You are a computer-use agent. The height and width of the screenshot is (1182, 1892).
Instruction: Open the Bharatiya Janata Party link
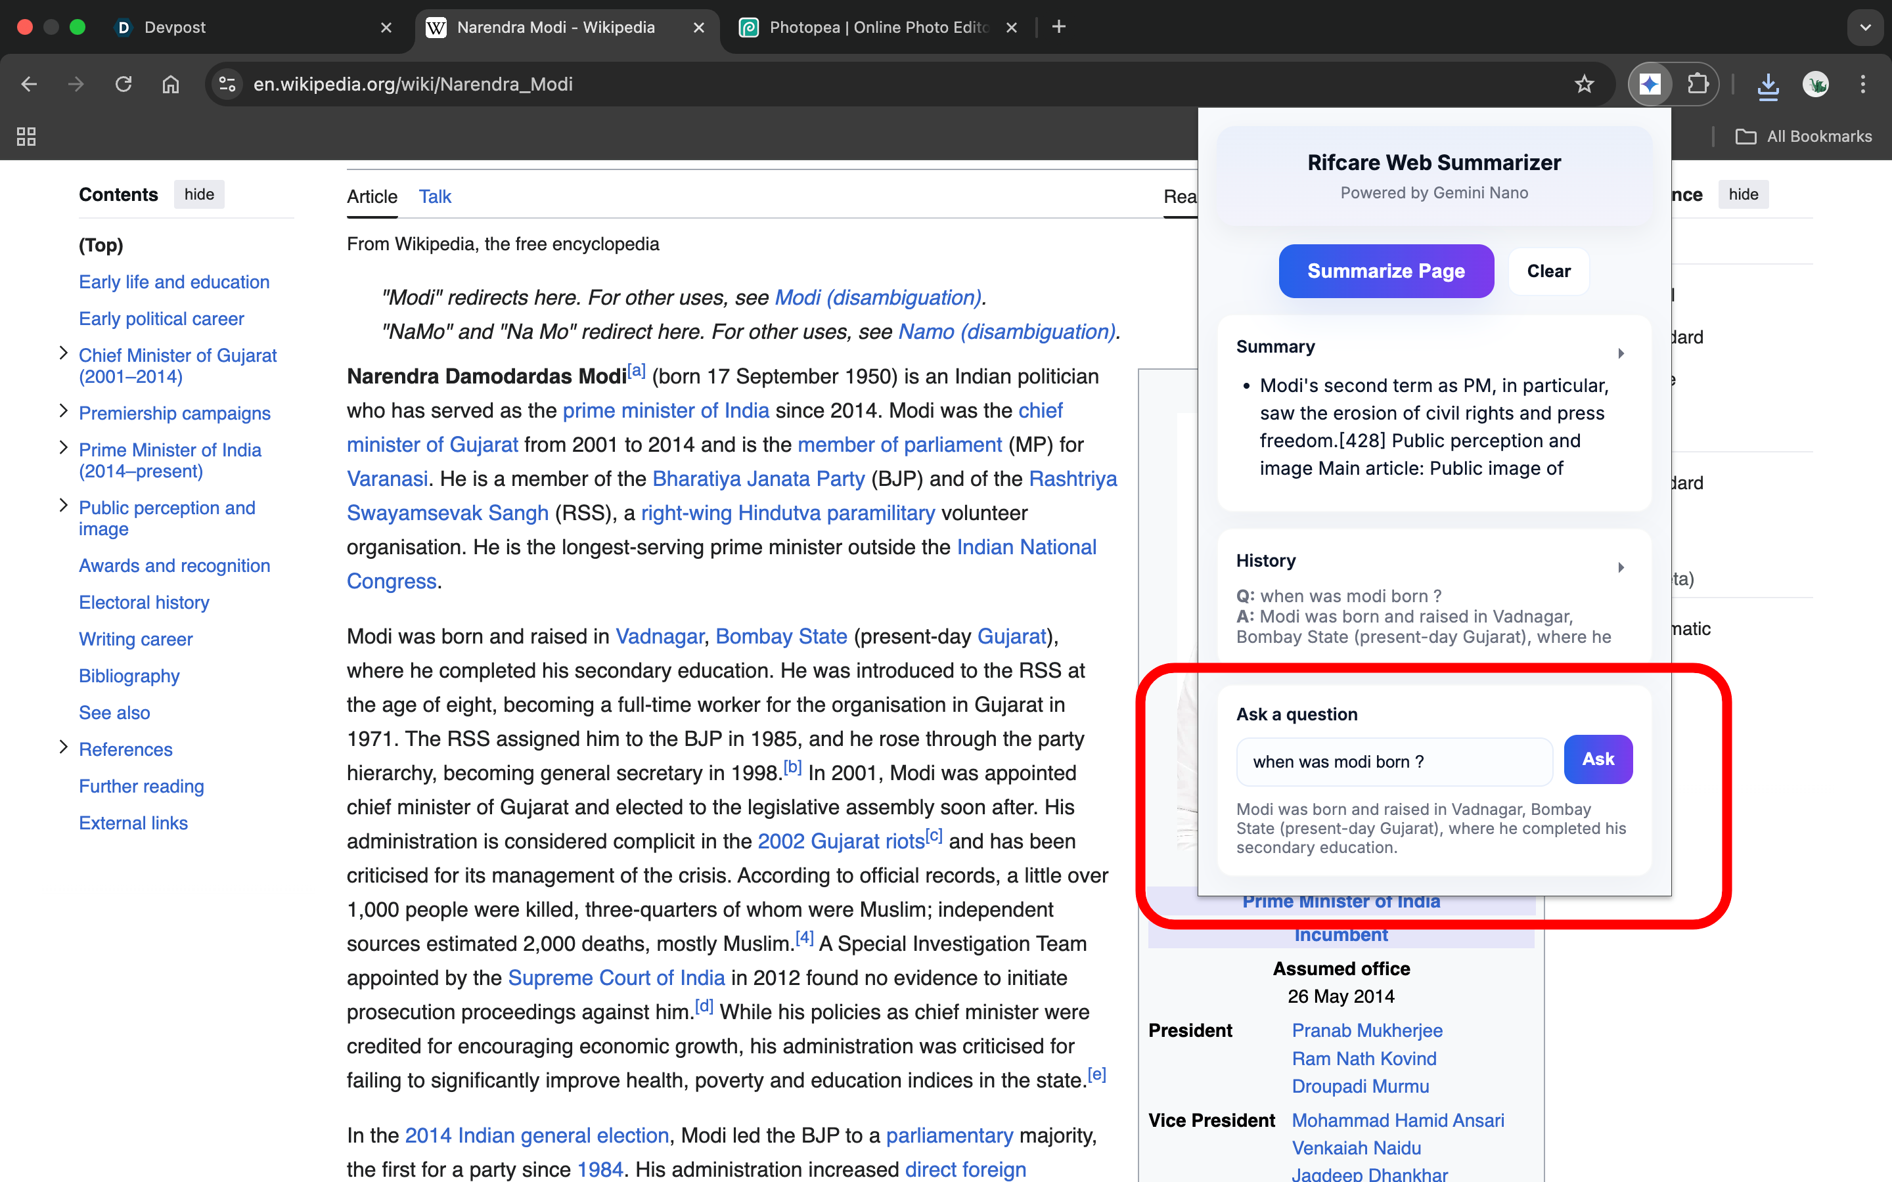(757, 479)
